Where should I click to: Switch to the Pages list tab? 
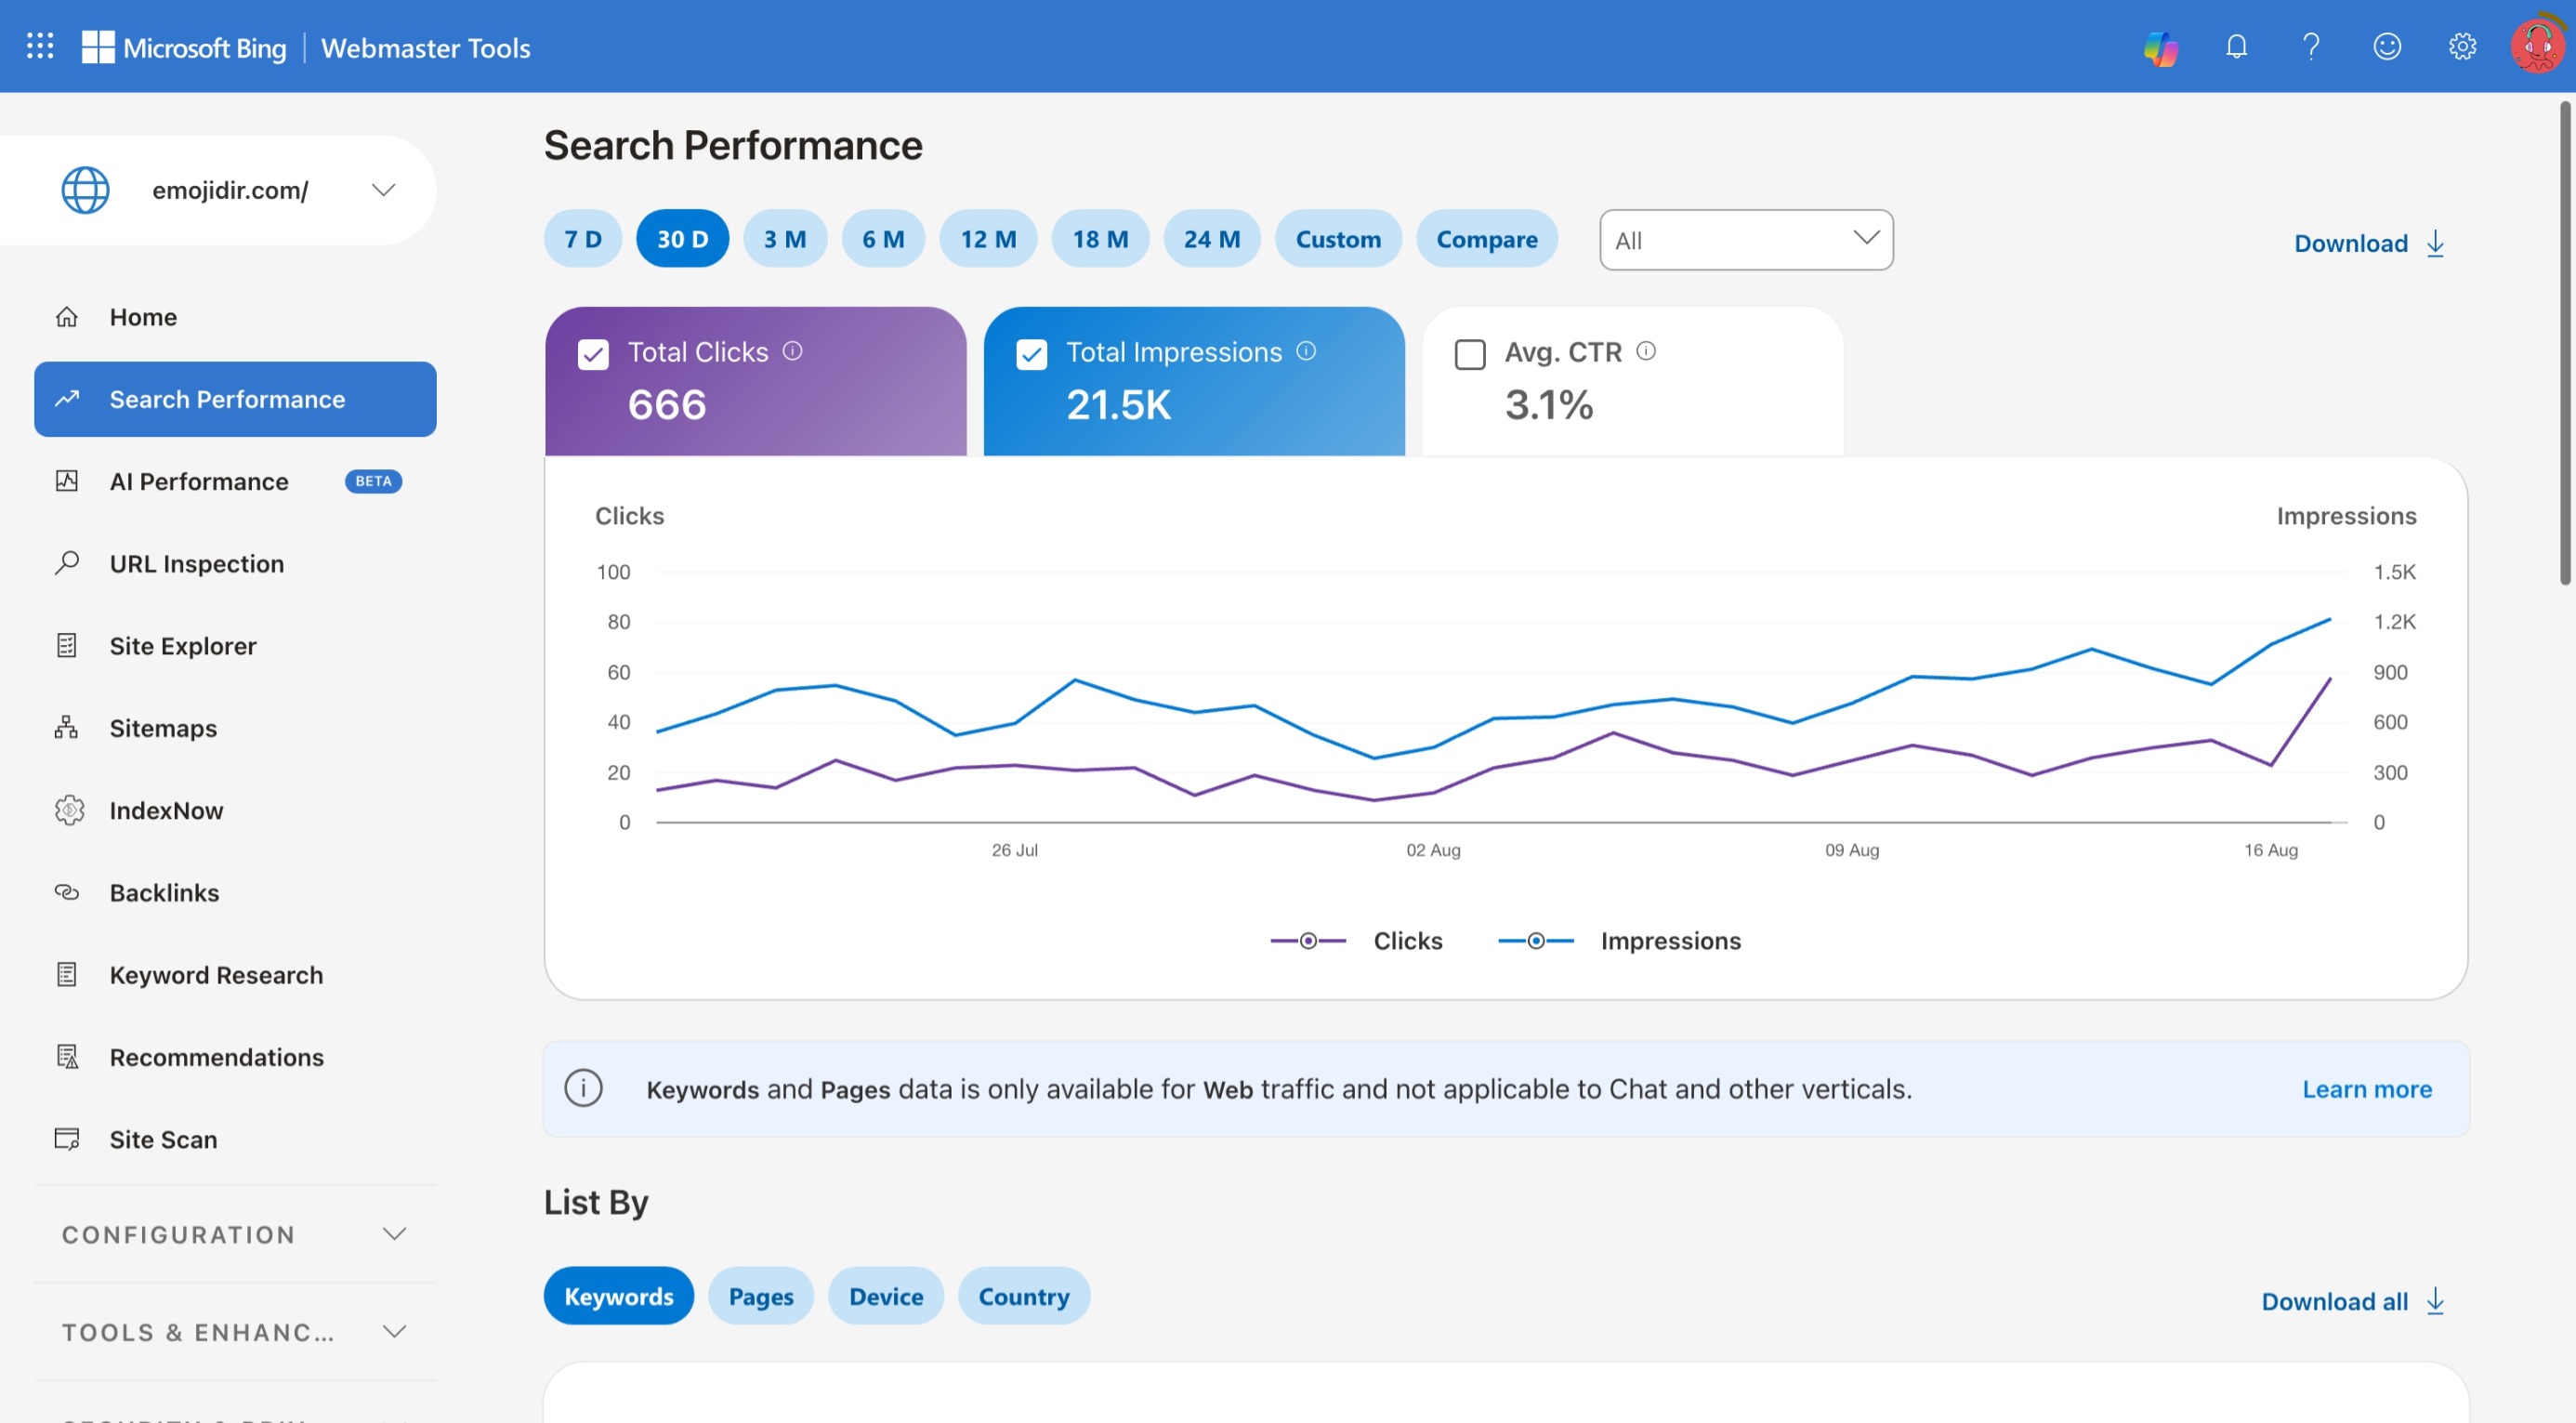(761, 1296)
